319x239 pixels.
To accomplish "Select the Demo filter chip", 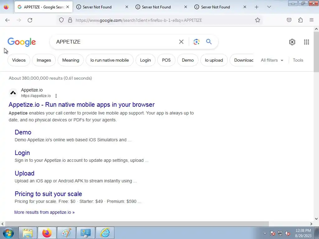I will coord(188,60).
